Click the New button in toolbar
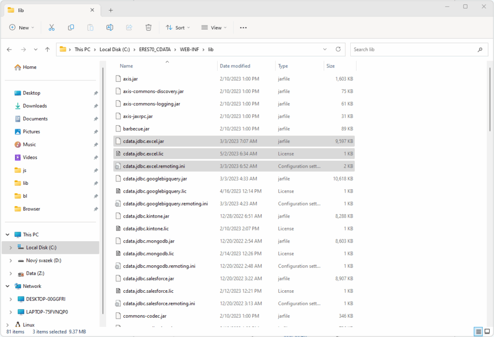 [x=22, y=27]
